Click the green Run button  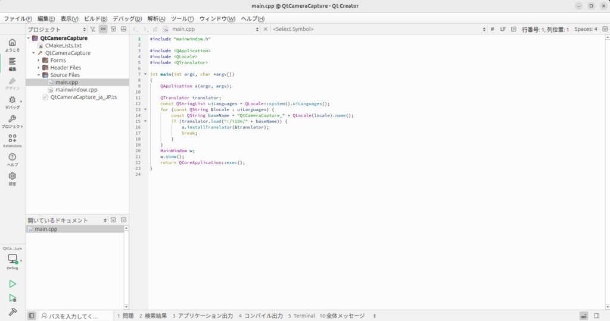pyautogui.click(x=13, y=284)
